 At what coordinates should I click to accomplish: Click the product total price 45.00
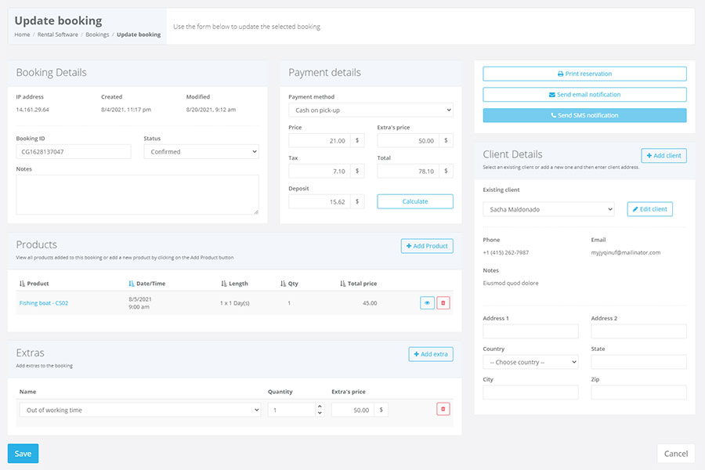coord(370,303)
